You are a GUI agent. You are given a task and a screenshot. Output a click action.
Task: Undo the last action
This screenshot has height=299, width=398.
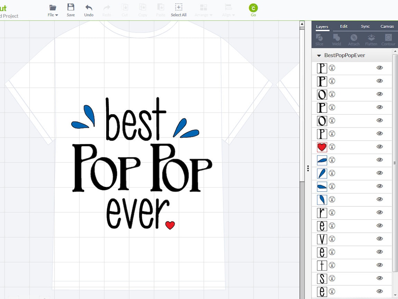(x=89, y=9)
